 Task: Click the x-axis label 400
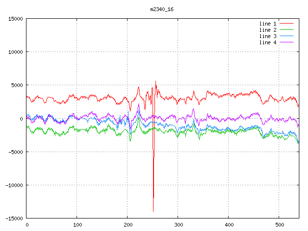pos(229,225)
